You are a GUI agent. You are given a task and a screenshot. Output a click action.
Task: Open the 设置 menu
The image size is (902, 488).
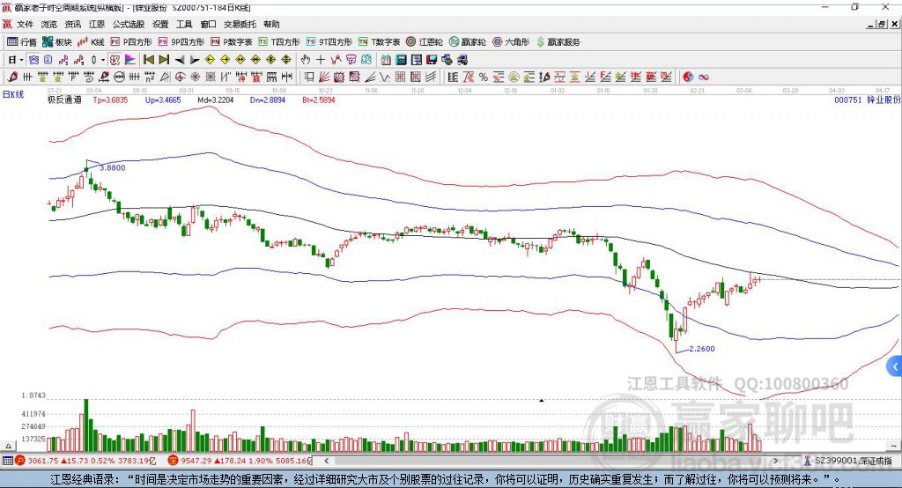160,24
